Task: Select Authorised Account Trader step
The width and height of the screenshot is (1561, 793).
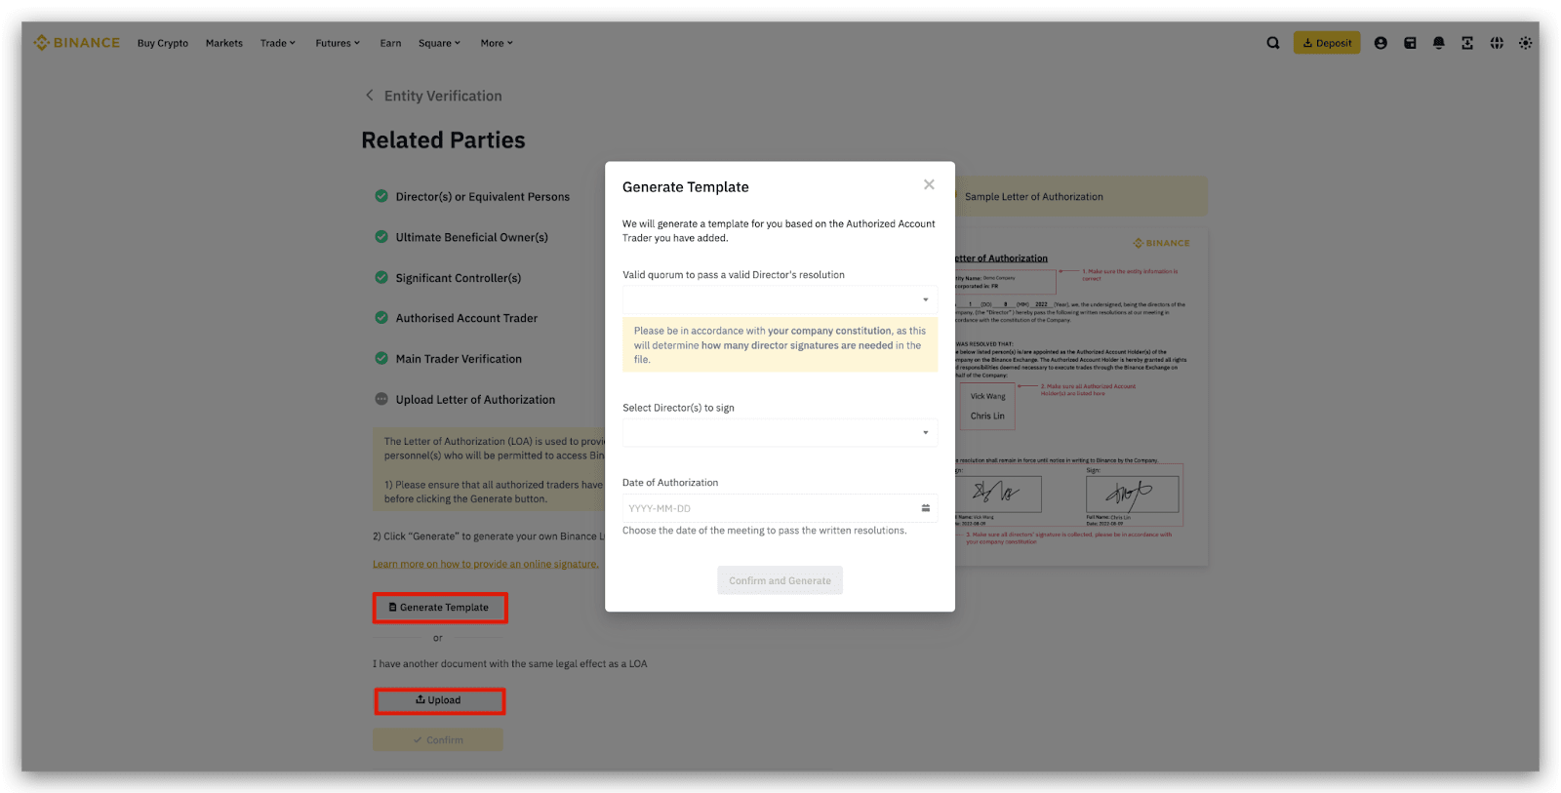Action: [x=466, y=318]
